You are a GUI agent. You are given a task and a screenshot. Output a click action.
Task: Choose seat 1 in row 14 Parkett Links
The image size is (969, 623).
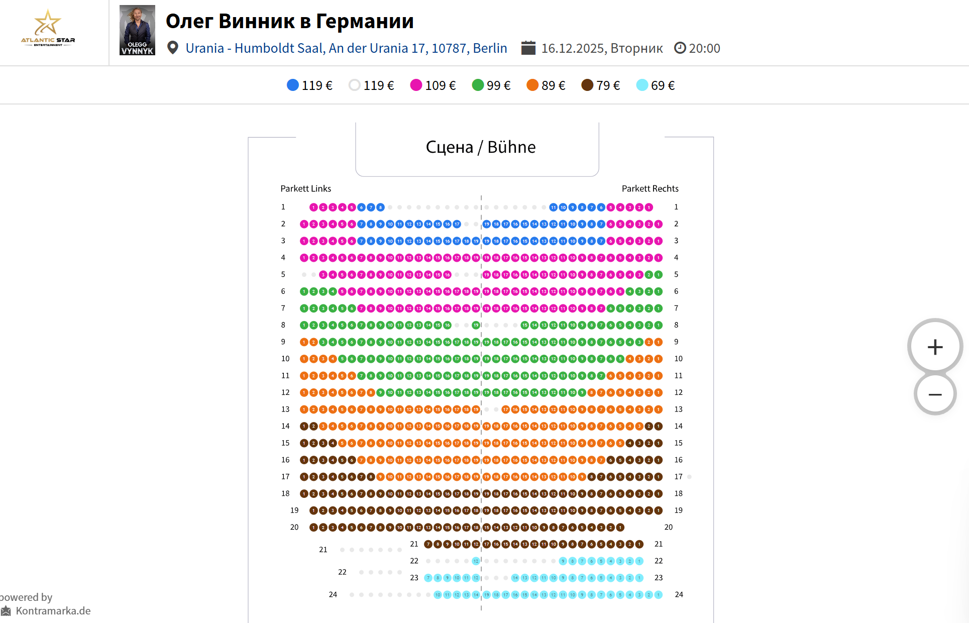[x=304, y=427]
